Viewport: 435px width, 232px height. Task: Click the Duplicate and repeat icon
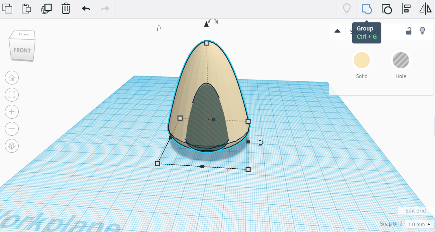pyautogui.click(x=46, y=9)
